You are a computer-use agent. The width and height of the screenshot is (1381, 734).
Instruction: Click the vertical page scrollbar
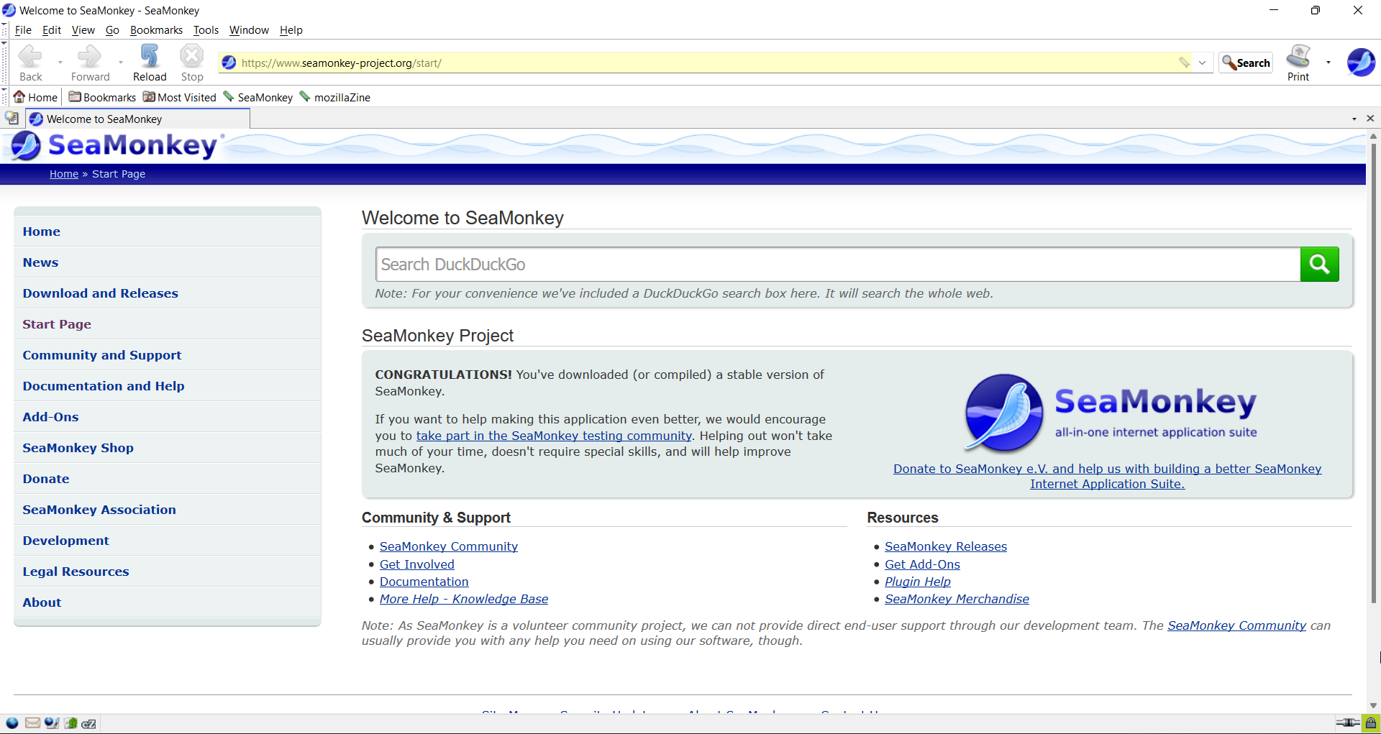click(1373, 374)
